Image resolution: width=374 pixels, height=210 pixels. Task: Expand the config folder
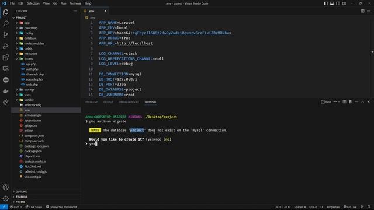point(46,33)
